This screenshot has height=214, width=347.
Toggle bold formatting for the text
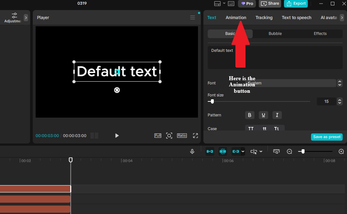pos(249,115)
